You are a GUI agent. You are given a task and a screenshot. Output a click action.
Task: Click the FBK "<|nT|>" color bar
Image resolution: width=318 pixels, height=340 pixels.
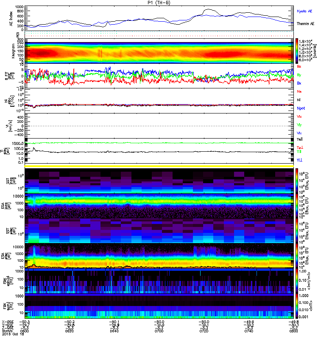coord(297,306)
